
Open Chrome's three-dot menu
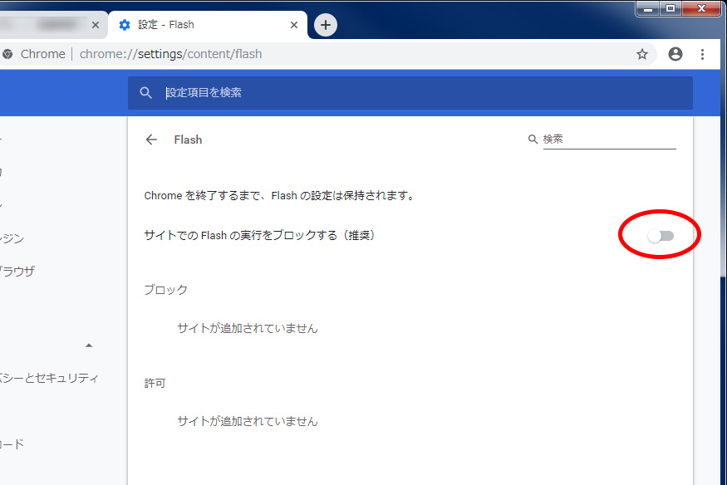click(x=702, y=54)
